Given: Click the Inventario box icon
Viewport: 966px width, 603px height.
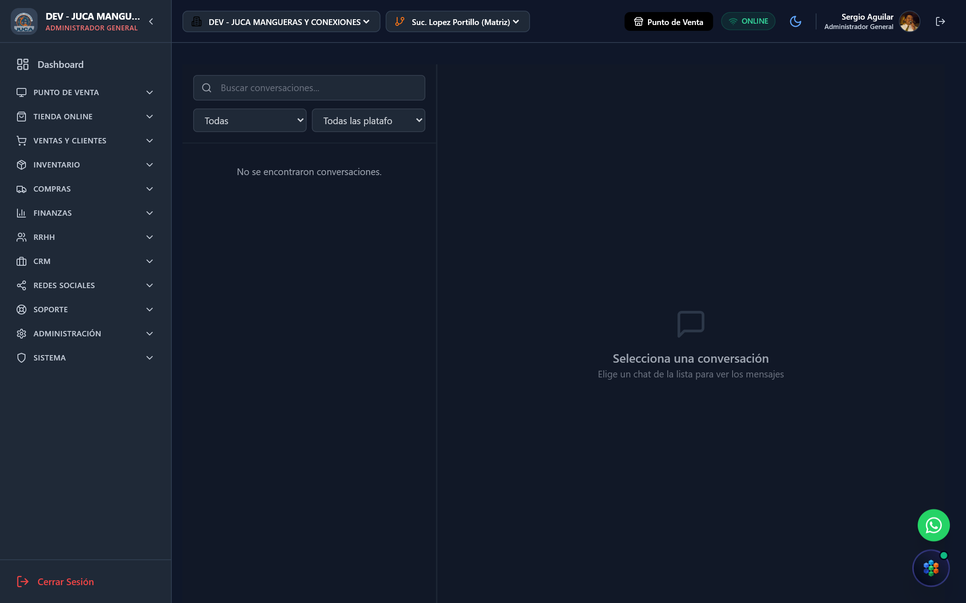Looking at the screenshot, I should [x=21, y=165].
